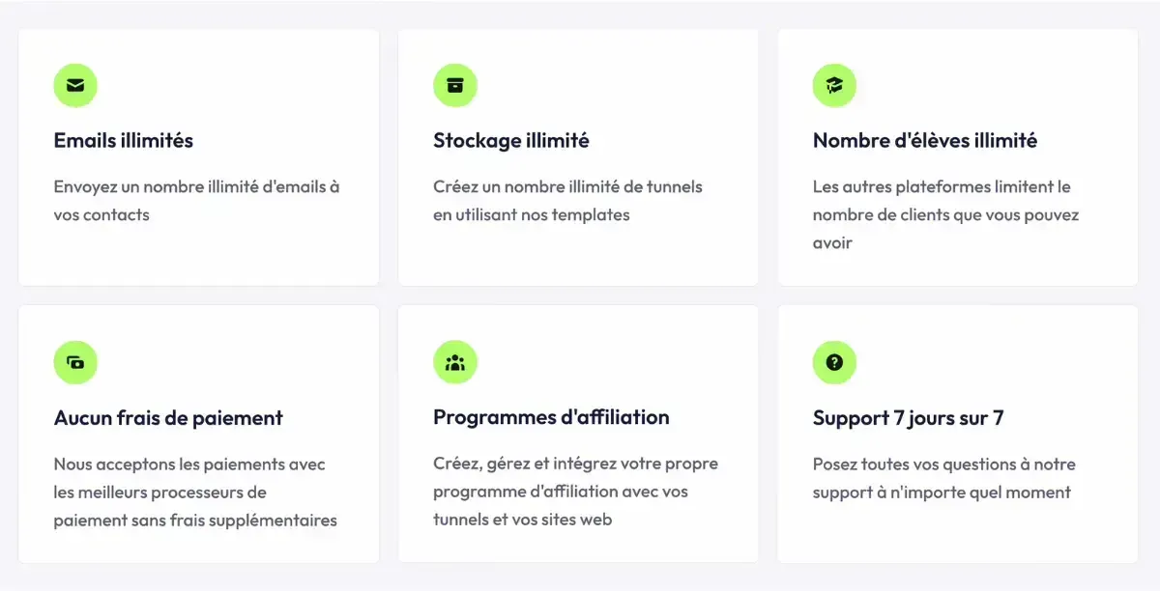Click the green circle on the Support card
Screen dimensions: 1160x591
pyautogui.click(x=835, y=362)
